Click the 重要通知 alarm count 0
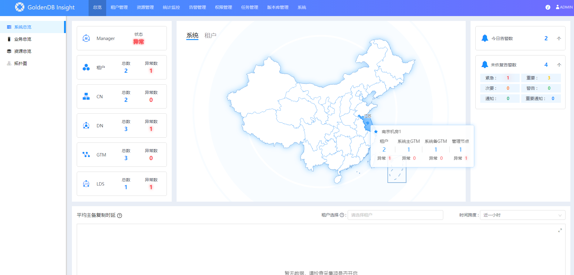Viewport: 574px width, 275px height. [553, 99]
